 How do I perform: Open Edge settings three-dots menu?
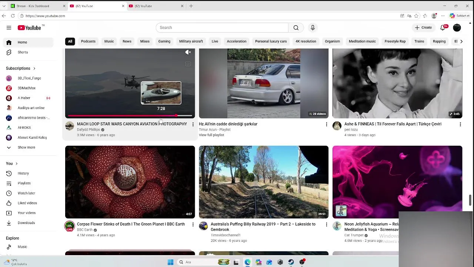443,16
